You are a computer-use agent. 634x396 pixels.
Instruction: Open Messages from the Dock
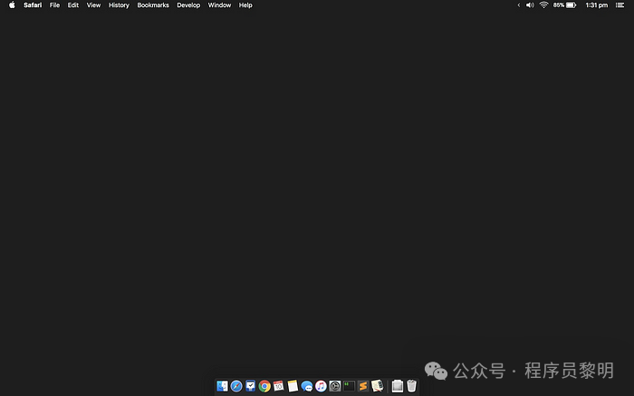pos(307,387)
